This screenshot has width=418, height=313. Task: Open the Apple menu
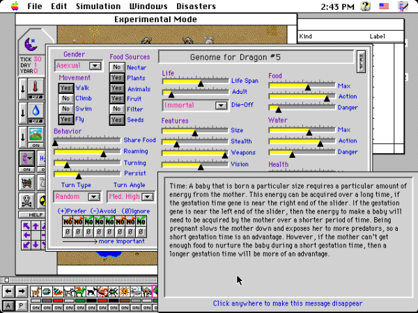(x=15, y=6)
